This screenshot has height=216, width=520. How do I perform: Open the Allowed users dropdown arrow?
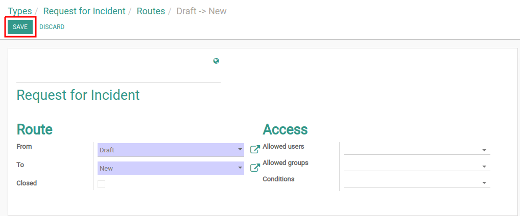[484, 150]
